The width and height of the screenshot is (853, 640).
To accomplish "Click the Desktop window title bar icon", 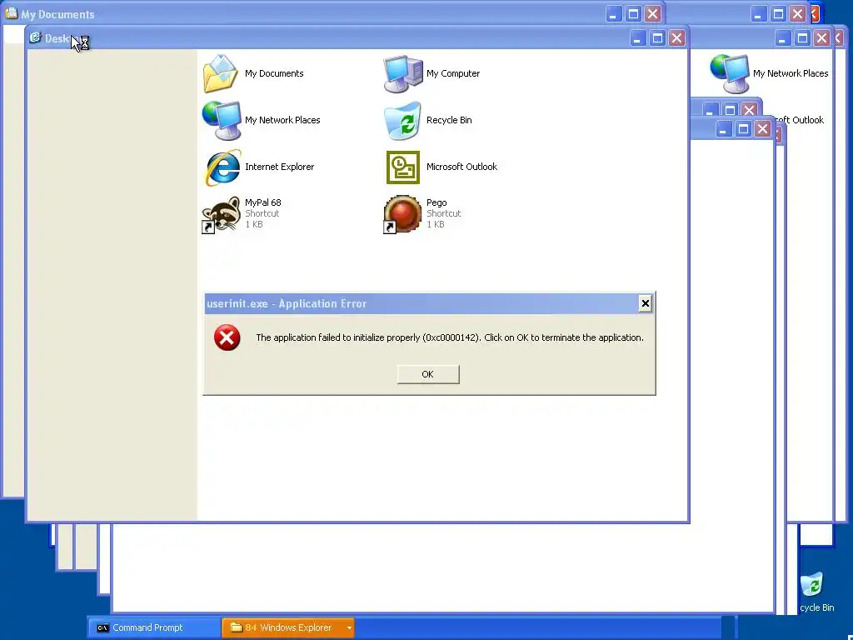I will coord(35,37).
